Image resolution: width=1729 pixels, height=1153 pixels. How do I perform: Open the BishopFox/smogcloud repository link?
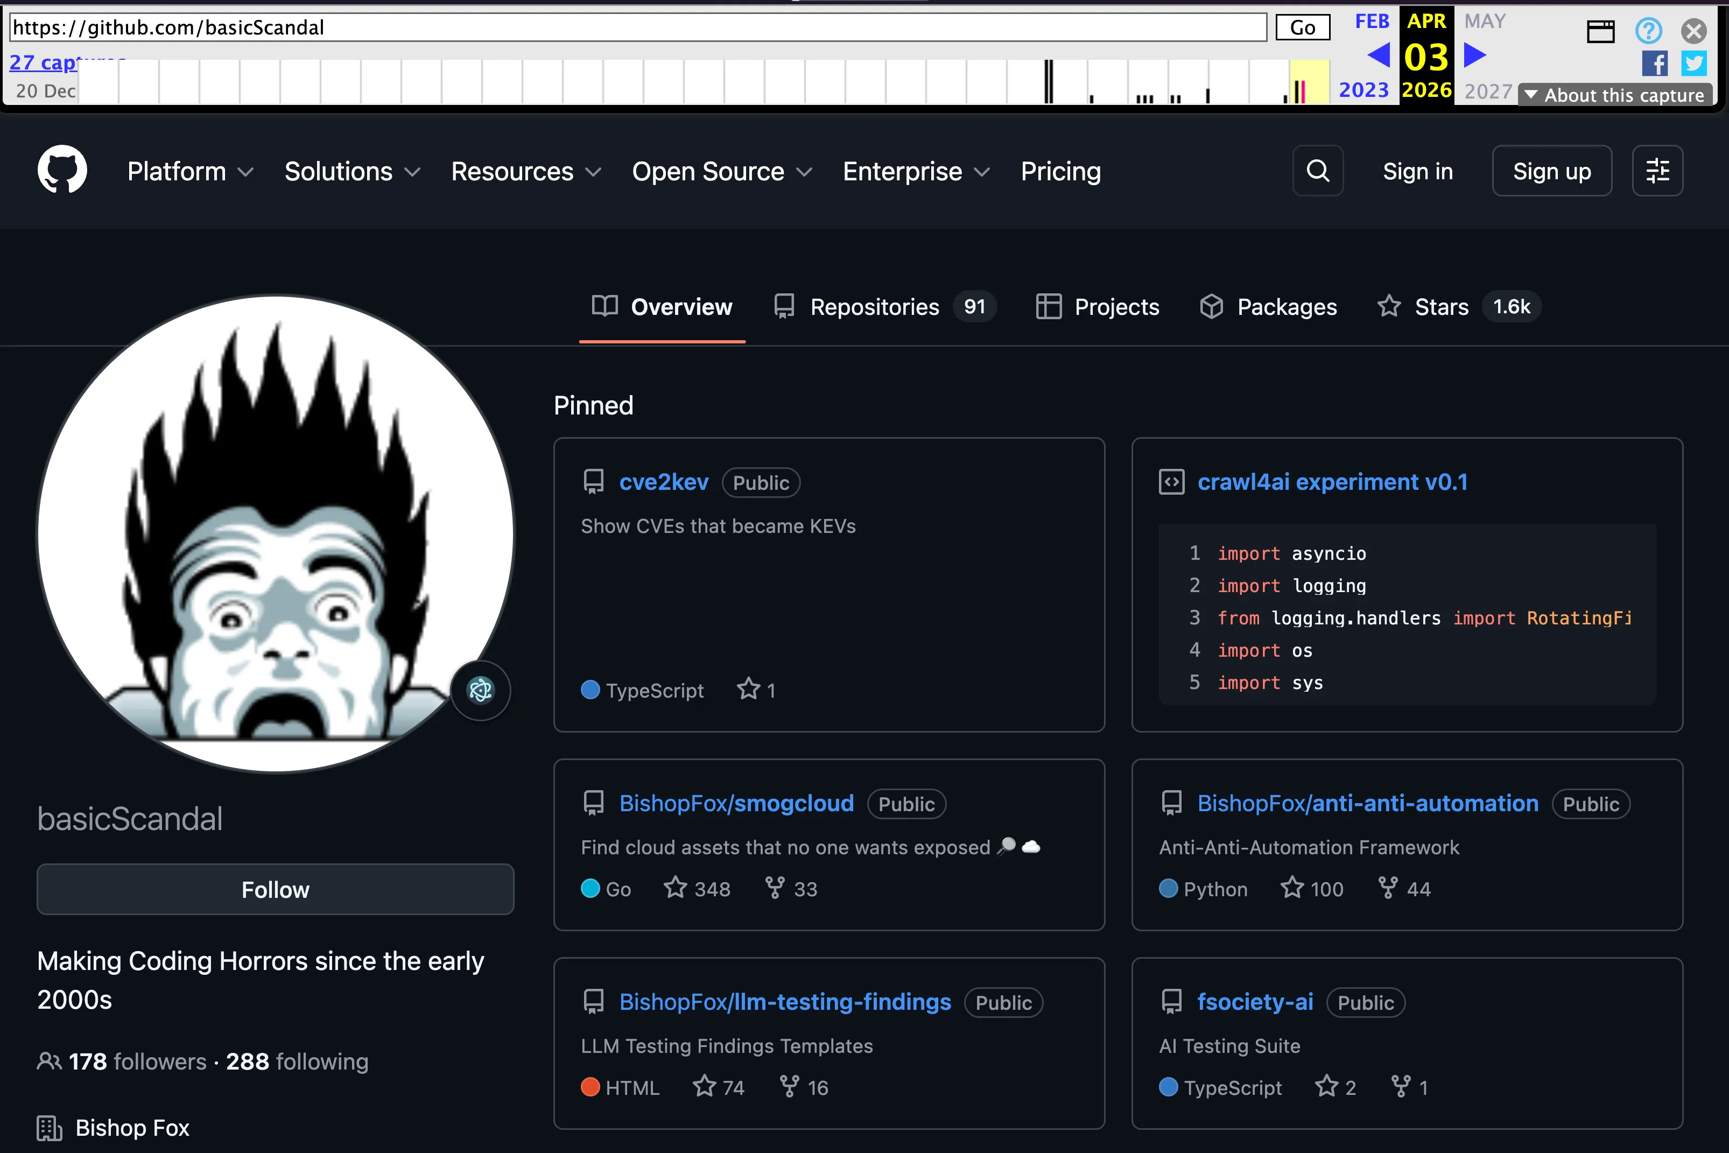pos(736,803)
